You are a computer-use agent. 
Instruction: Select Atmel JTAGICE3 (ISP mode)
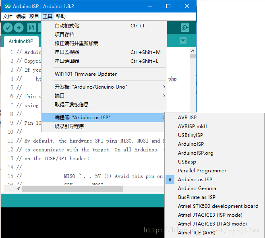click(x=215, y=215)
